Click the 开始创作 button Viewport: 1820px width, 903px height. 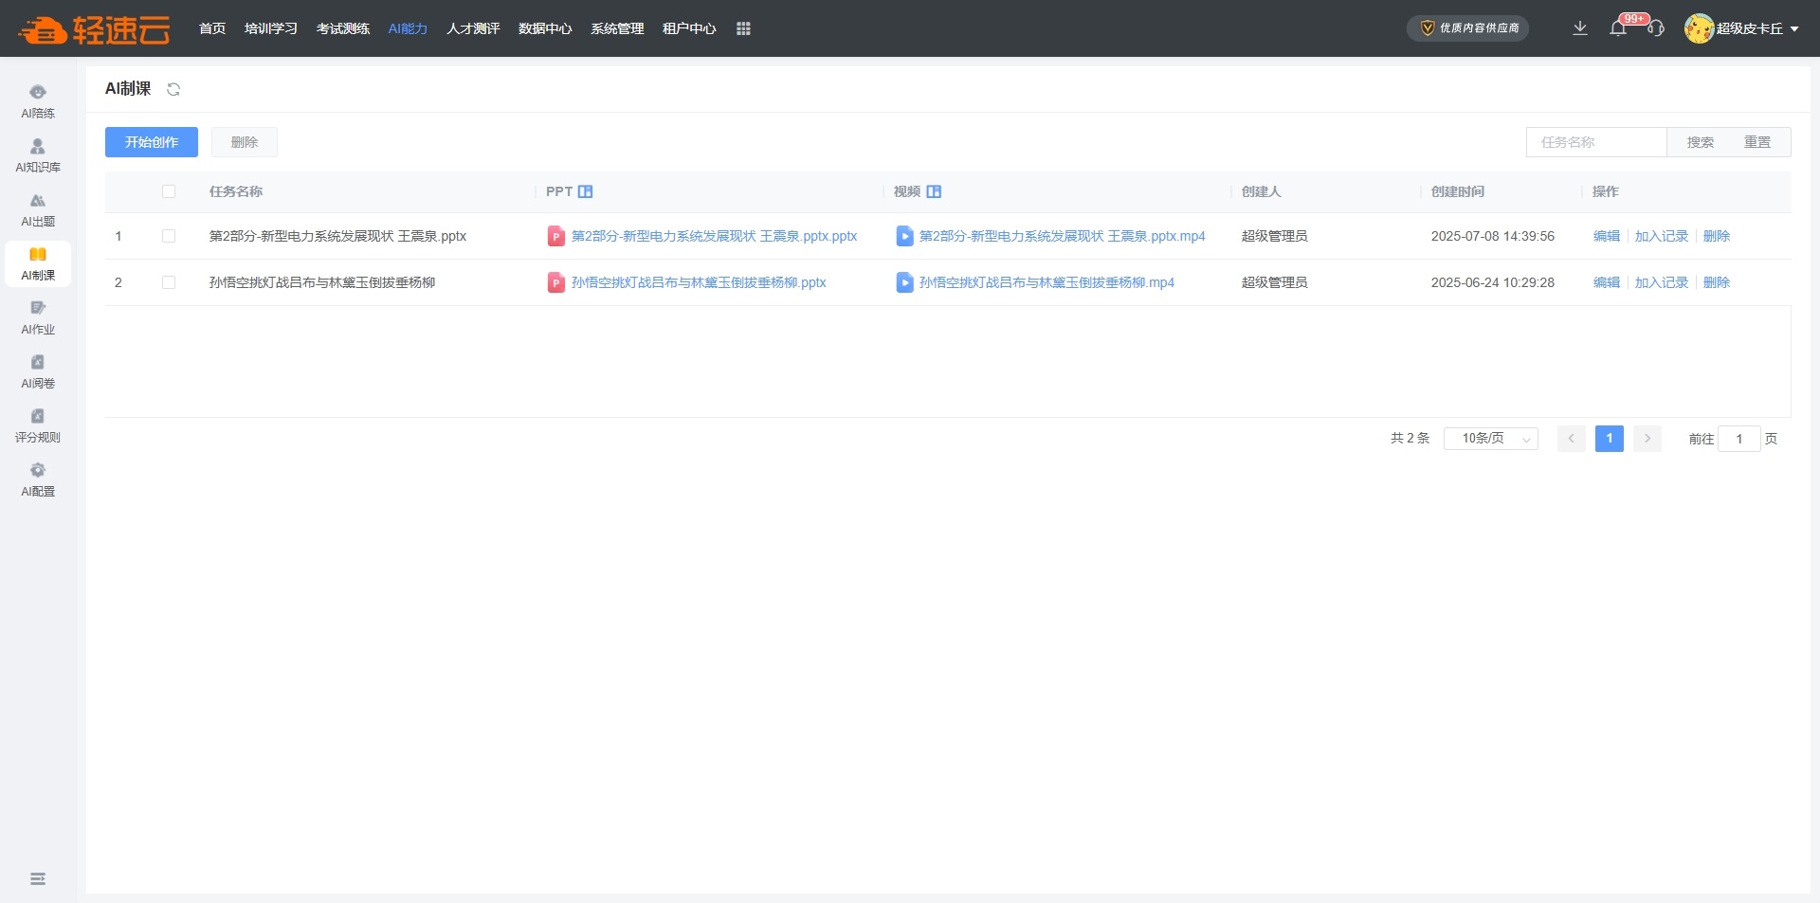pyautogui.click(x=152, y=142)
